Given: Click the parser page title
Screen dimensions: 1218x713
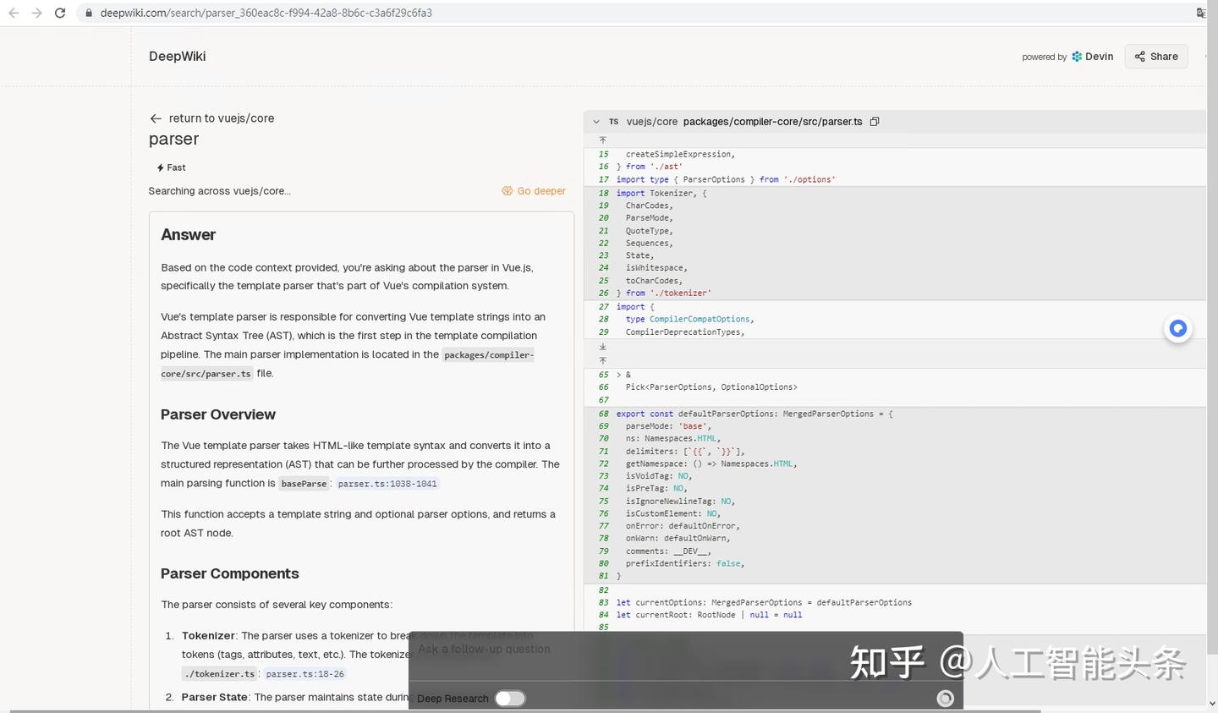Looking at the screenshot, I should point(173,139).
